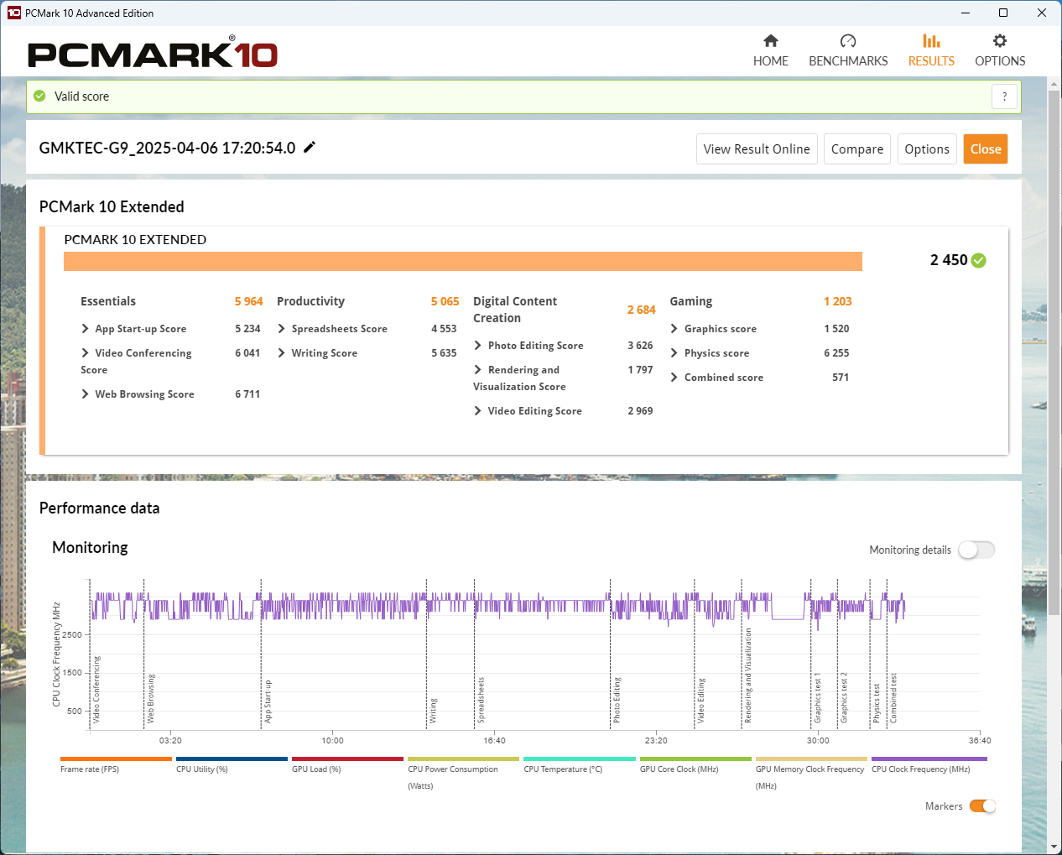Screen dimensions: 1062x855
Task: Click the orange Close button
Action: click(x=985, y=149)
